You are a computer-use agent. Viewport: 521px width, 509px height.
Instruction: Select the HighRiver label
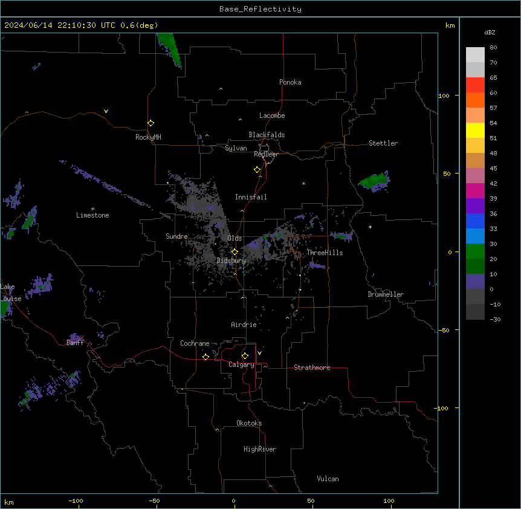260,449
